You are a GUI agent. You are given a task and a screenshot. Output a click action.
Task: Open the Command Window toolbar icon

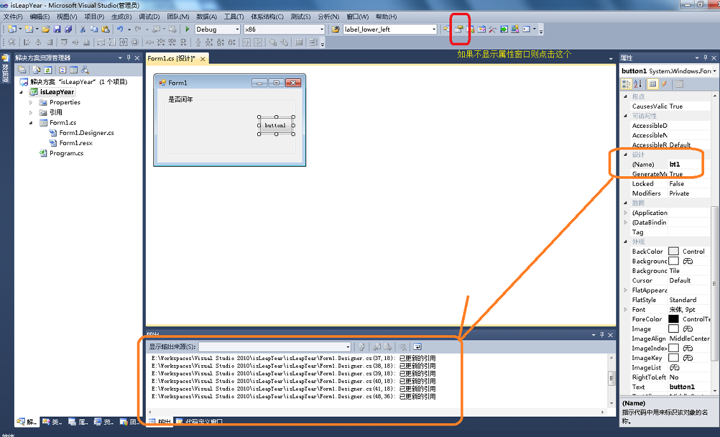coord(526,29)
